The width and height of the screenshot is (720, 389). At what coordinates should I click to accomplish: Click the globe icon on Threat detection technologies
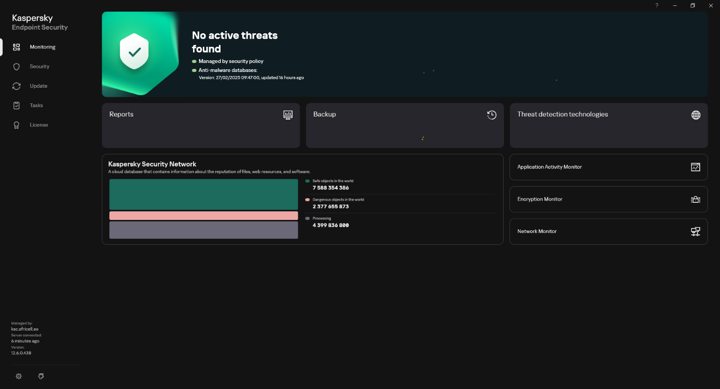click(696, 115)
